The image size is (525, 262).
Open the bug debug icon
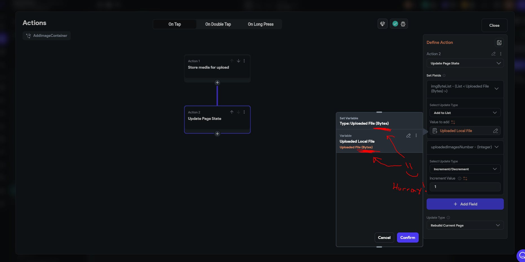click(x=403, y=24)
